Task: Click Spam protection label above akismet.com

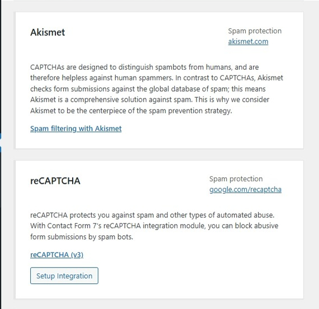Action: pos(255,31)
